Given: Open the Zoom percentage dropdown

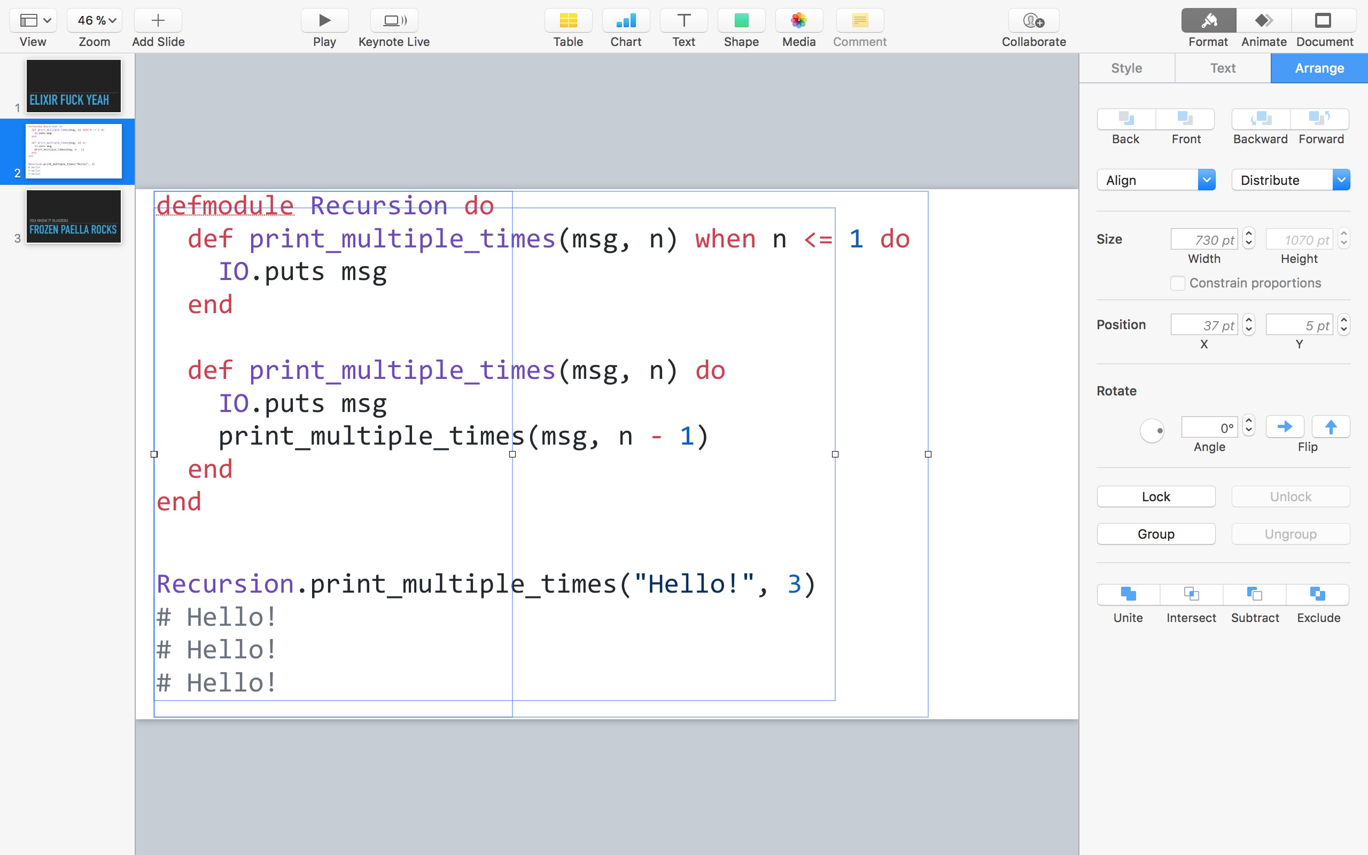Looking at the screenshot, I should pos(95,21).
